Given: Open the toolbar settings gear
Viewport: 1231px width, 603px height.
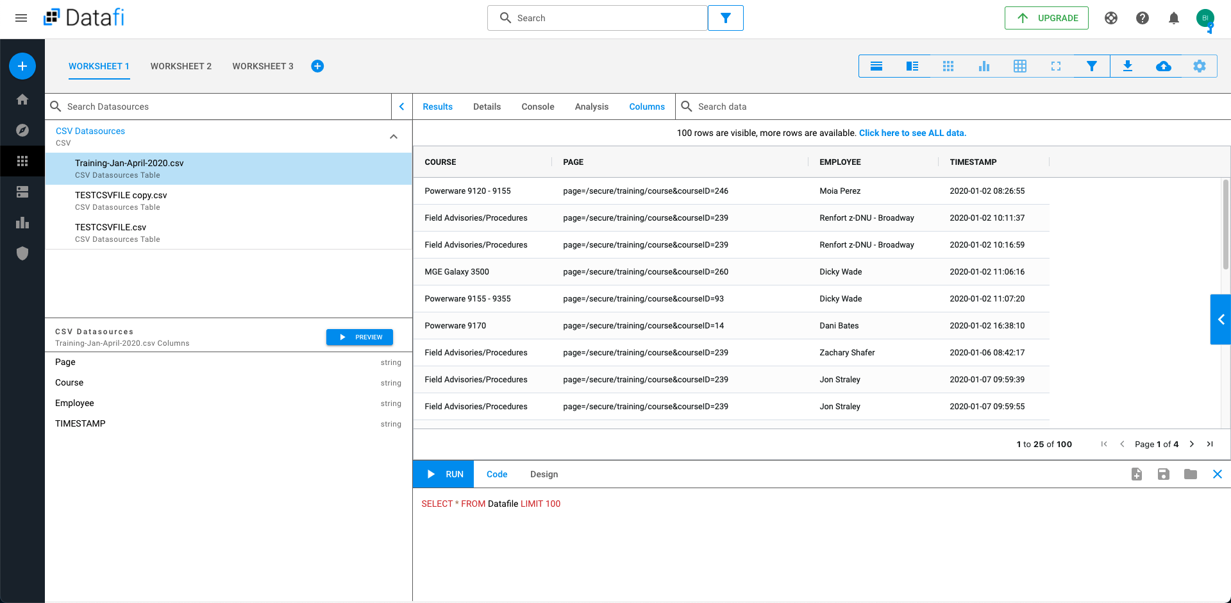Looking at the screenshot, I should tap(1200, 66).
